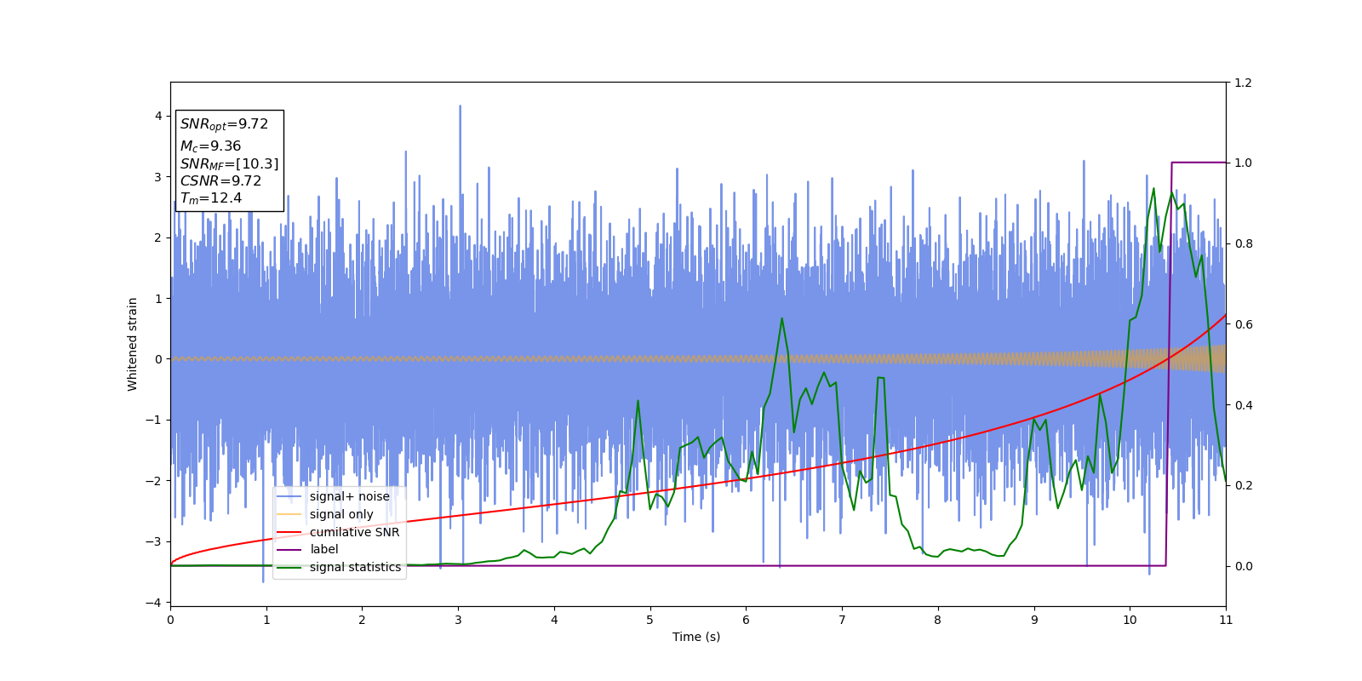Click the right y-axis tick label 1.2

click(1243, 83)
